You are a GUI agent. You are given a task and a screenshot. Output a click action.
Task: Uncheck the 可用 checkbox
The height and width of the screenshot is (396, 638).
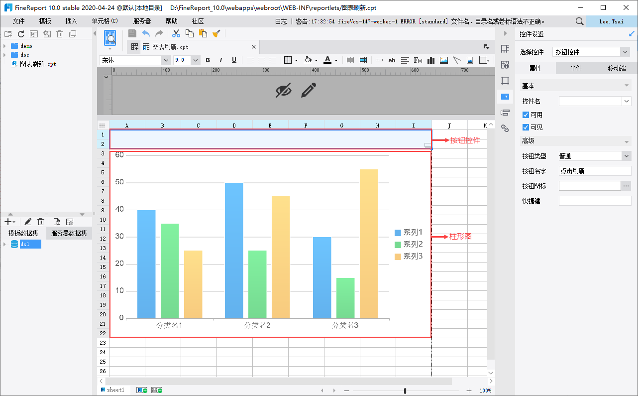(526, 115)
